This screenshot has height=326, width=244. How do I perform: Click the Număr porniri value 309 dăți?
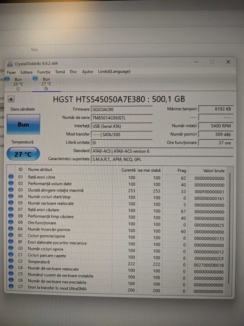[216, 134]
